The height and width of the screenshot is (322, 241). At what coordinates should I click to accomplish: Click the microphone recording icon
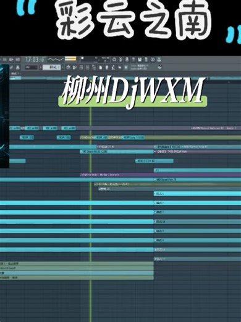127,59
